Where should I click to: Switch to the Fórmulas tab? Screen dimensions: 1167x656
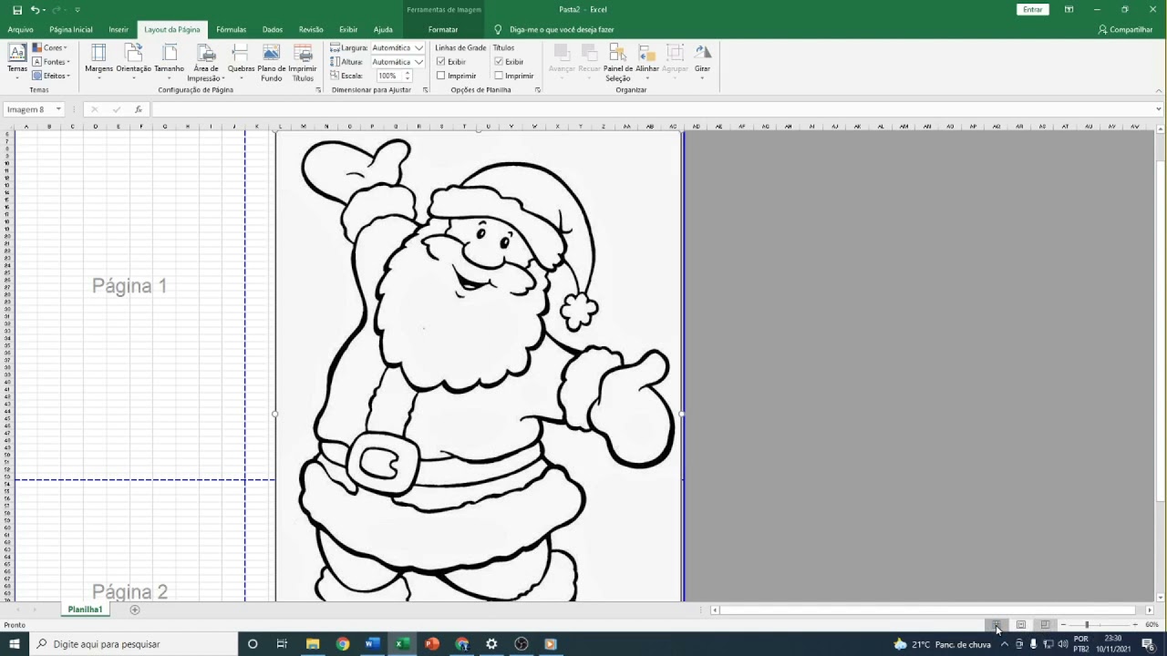tap(232, 29)
